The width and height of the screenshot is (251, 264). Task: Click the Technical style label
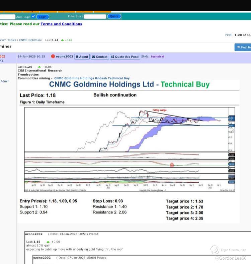pos(157,57)
